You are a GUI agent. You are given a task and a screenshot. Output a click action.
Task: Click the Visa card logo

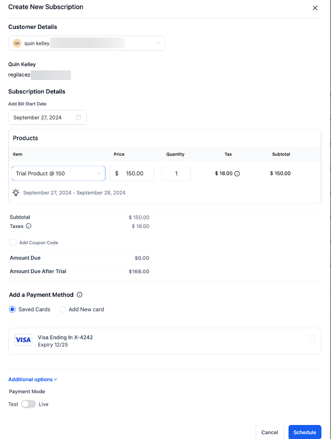click(x=23, y=340)
